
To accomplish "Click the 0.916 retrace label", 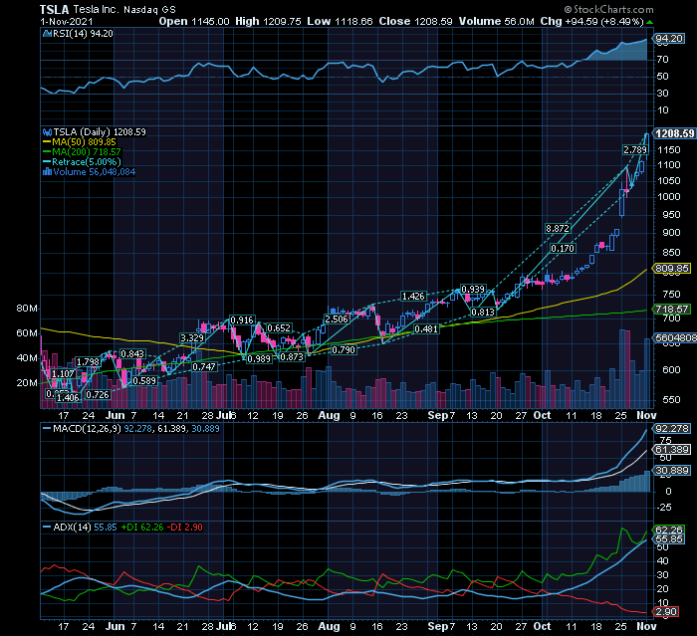I will [242, 319].
